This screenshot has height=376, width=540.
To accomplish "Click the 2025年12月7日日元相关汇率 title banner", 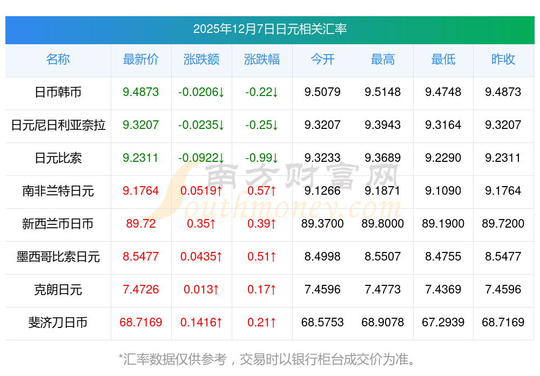I will pyautogui.click(x=270, y=29).
